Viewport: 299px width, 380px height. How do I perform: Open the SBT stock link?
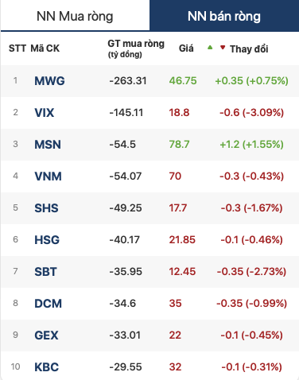click(45, 272)
